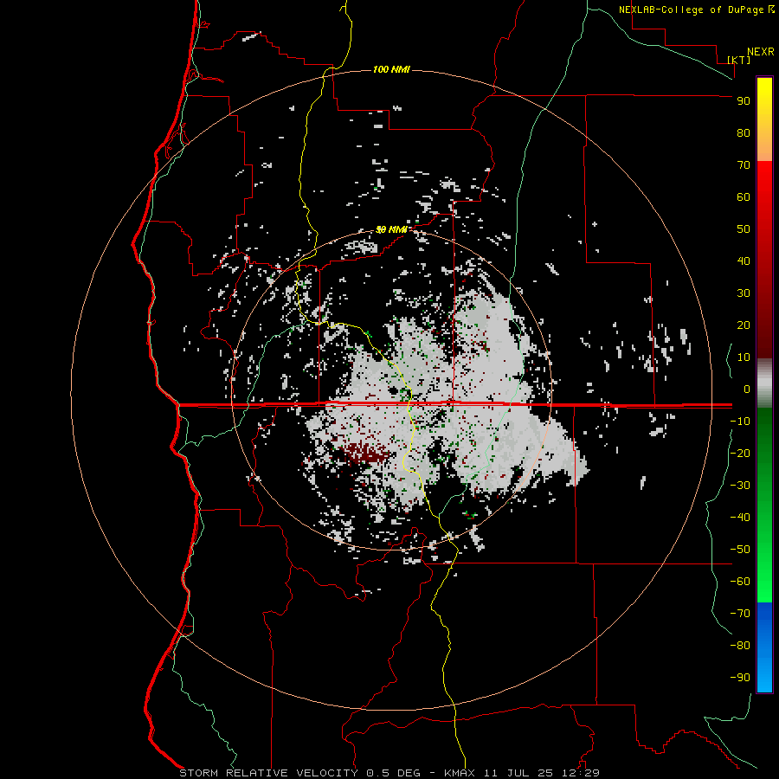Click the 70 value on the velocity scale

point(744,165)
